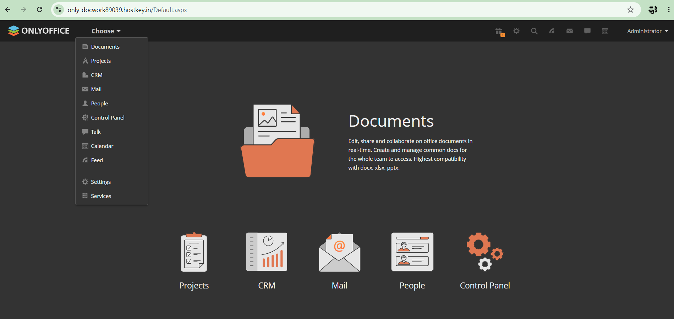Select Documents in the Choose menu

112,46
